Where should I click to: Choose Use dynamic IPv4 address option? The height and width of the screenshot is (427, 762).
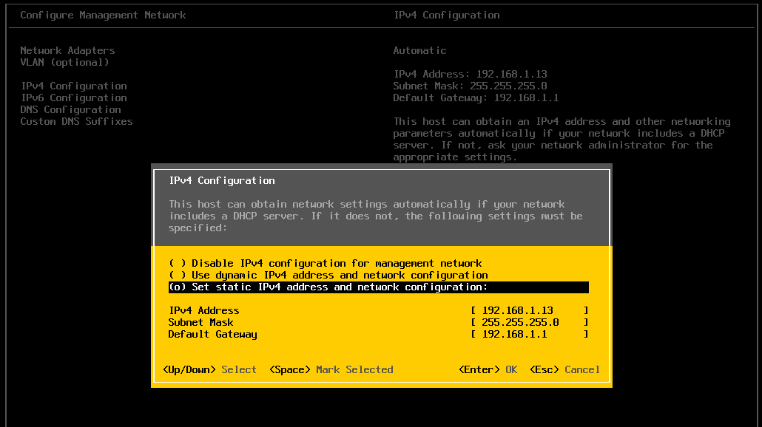(328, 275)
